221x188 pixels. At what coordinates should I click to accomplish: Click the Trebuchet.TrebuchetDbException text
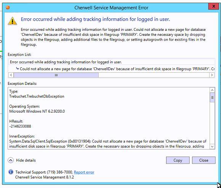(37, 96)
